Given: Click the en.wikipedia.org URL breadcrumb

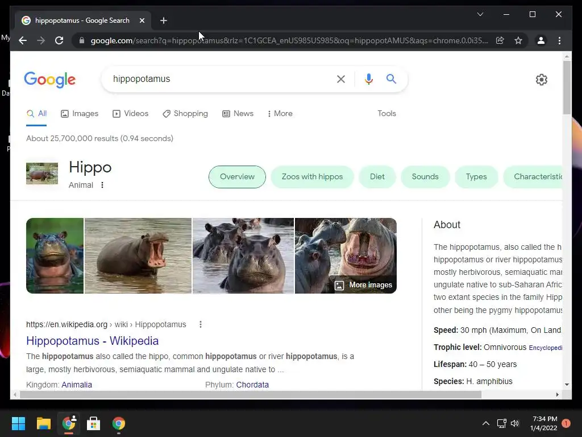Looking at the screenshot, I should pos(106,324).
